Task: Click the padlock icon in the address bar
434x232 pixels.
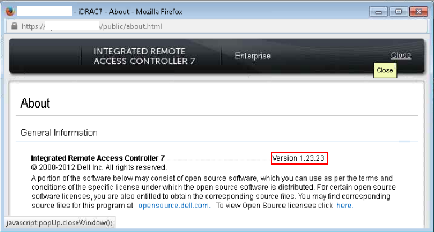Action: click(x=14, y=26)
